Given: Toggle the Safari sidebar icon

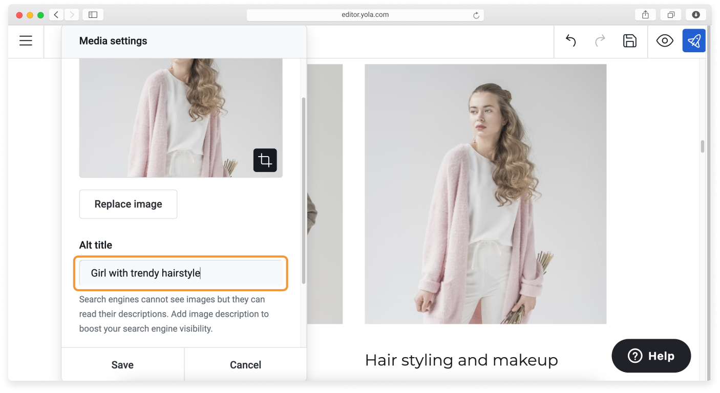Looking at the screenshot, I should [x=93, y=14].
